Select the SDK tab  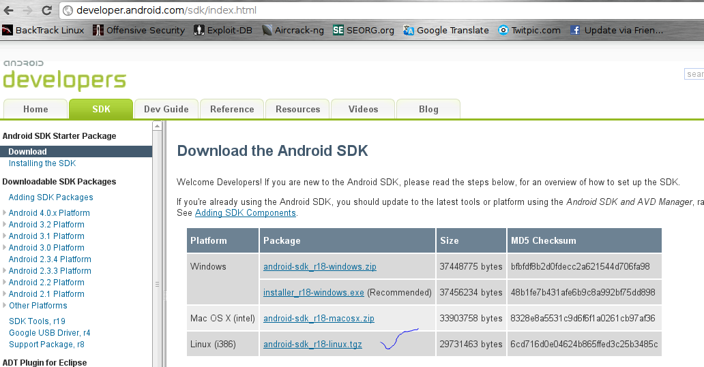[x=101, y=109]
